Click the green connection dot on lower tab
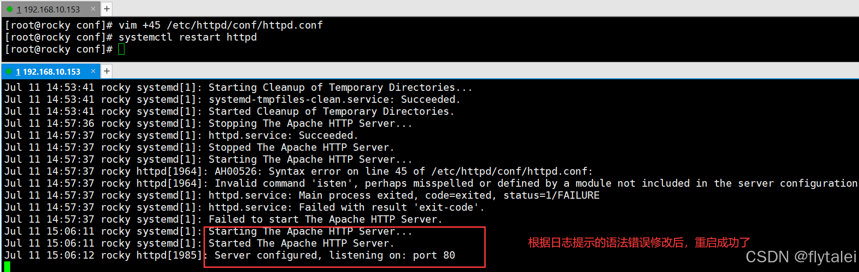The height and width of the screenshot is (272, 859). tap(9, 71)
